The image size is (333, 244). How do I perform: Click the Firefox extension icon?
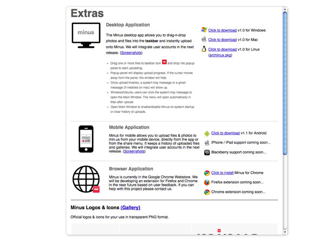[207, 182]
